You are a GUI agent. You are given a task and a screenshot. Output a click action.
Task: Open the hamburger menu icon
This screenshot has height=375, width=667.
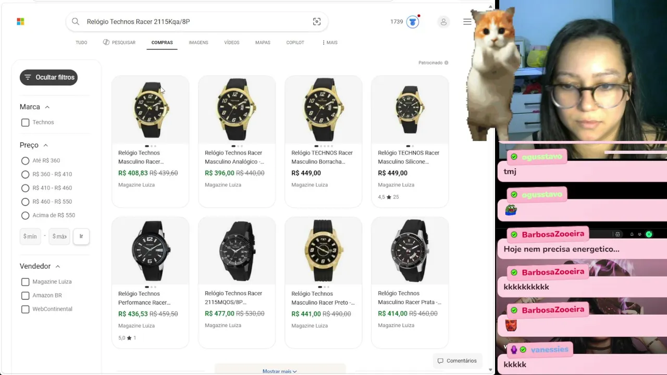click(x=467, y=22)
